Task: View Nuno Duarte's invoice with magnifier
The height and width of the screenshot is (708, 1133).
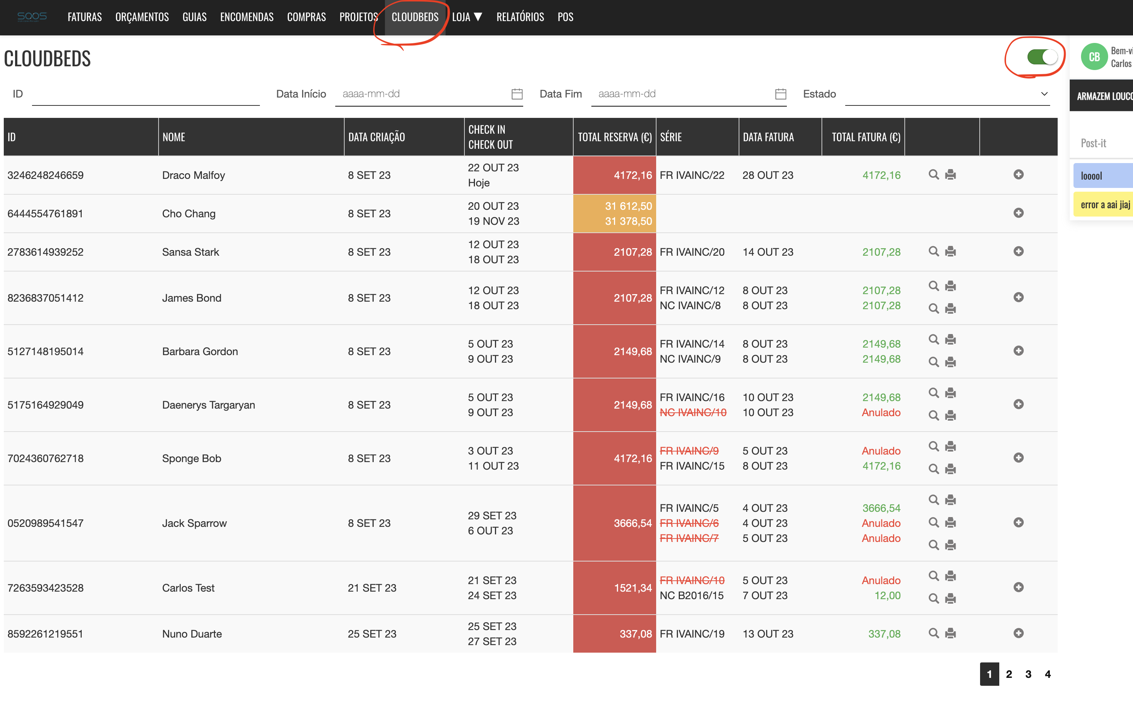Action: 933,633
